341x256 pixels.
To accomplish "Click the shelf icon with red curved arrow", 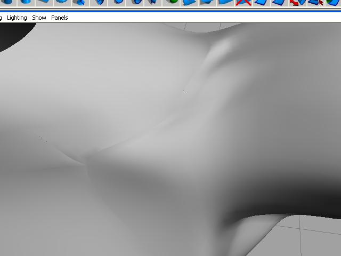I will click(298, 3).
